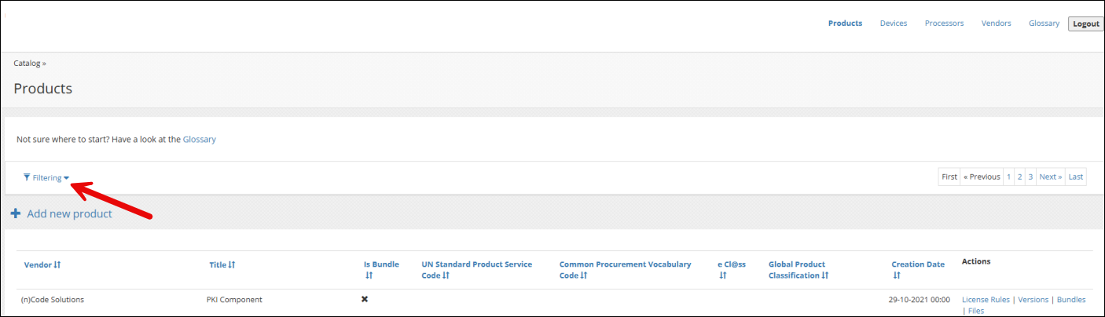Viewport: 1105px width, 317px height.
Task: Sort by Common Procurement Vocabulary Code
Action: pos(625,270)
